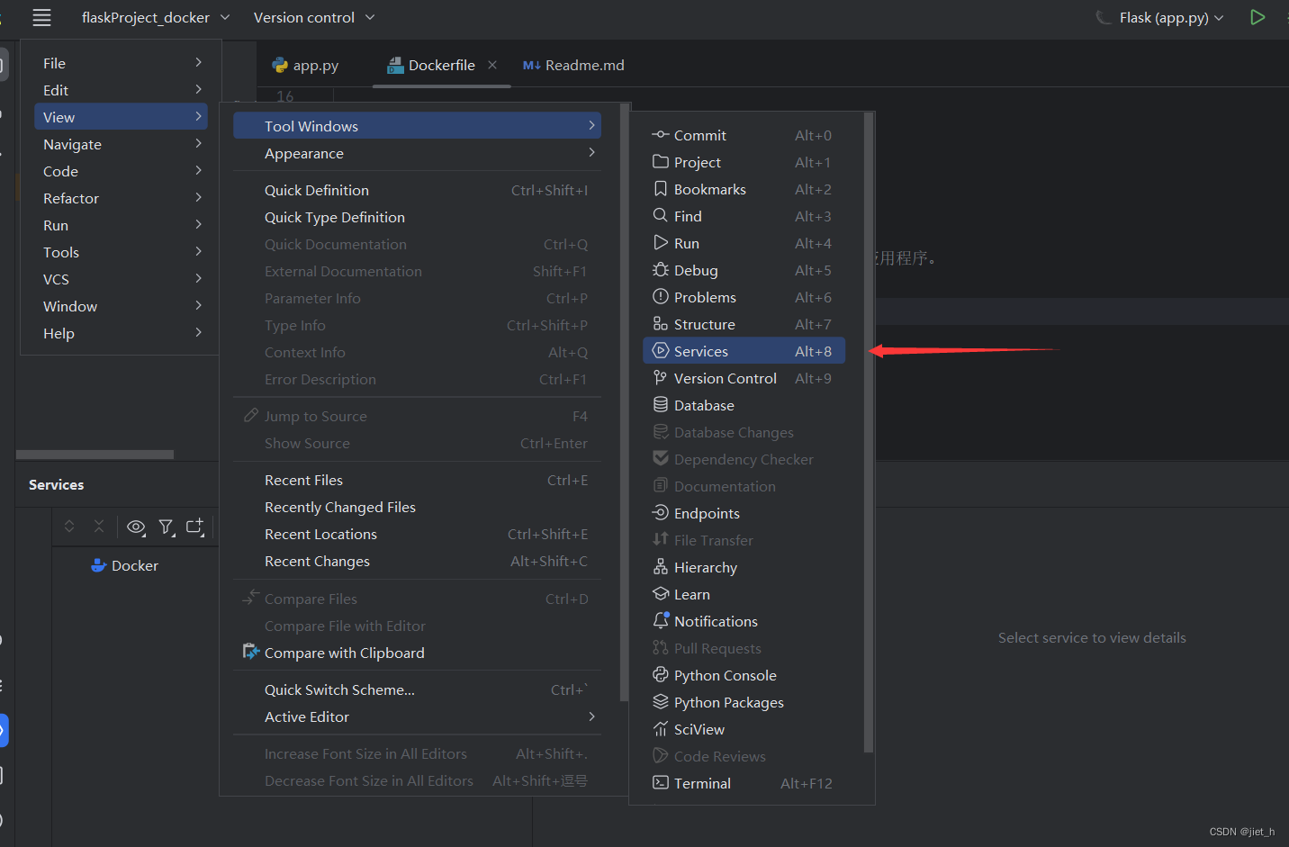Click Compare with Clipboard menu entry

[x=417, y=653]
